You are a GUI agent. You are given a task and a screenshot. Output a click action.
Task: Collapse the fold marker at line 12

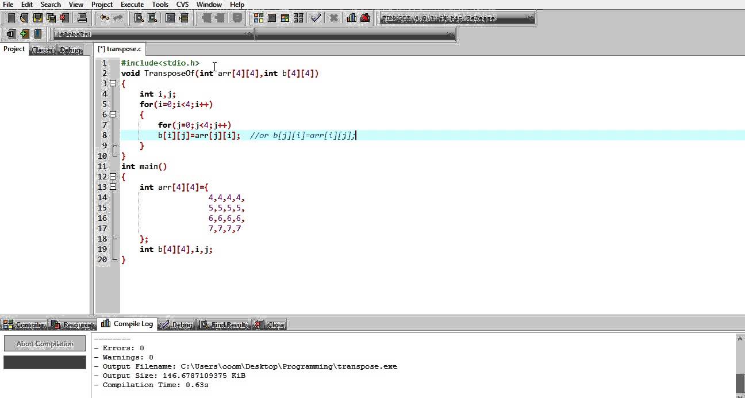(x=113, y=177)
